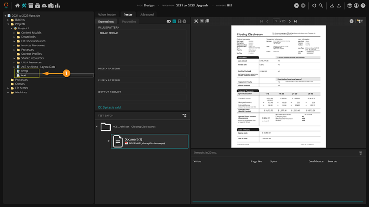The height and width of the screenshot is (207, 369).
Task: Click the download icon in header
Action: 332,6
